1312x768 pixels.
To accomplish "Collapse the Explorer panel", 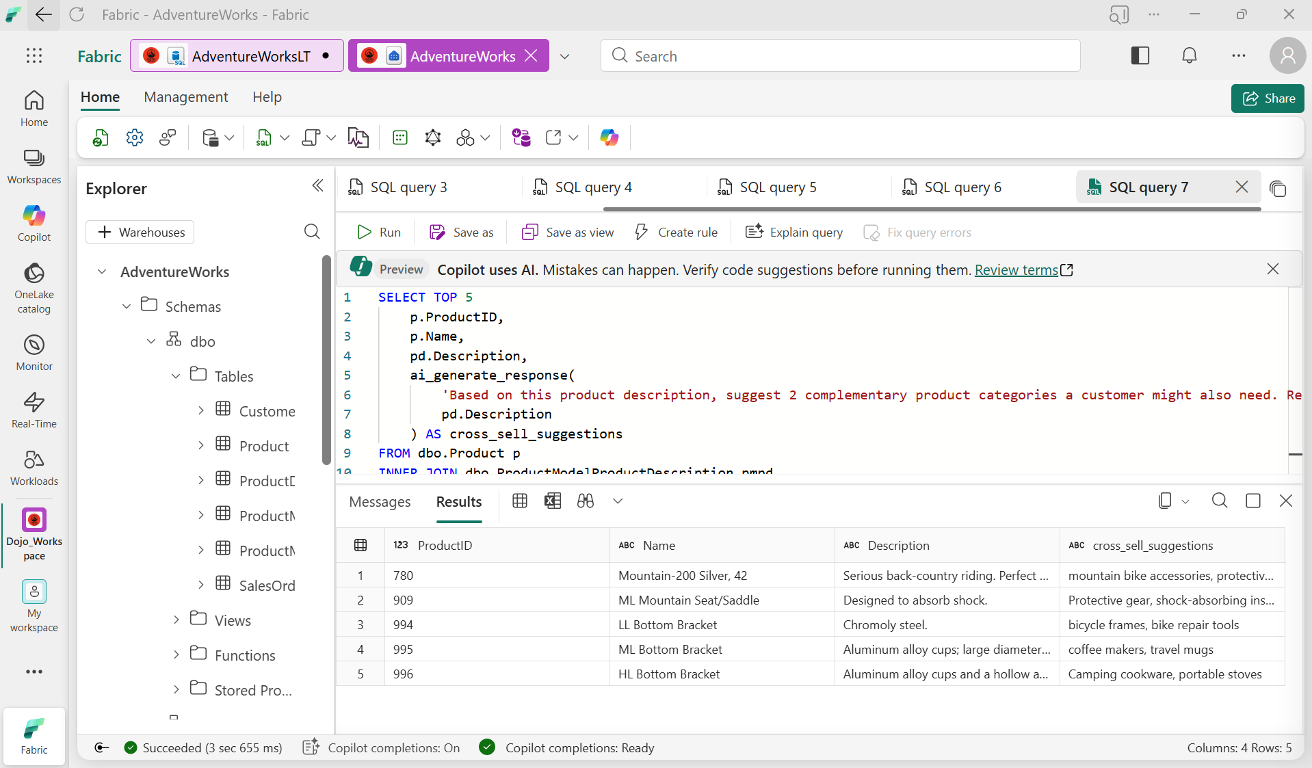I will point(317,186).
